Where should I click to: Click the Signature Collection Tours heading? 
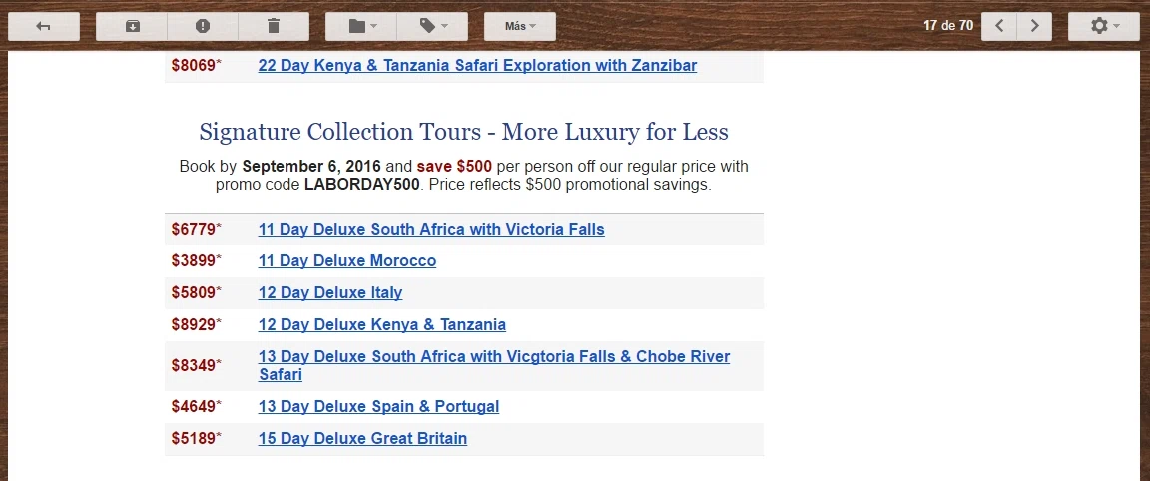coord(463,132)
